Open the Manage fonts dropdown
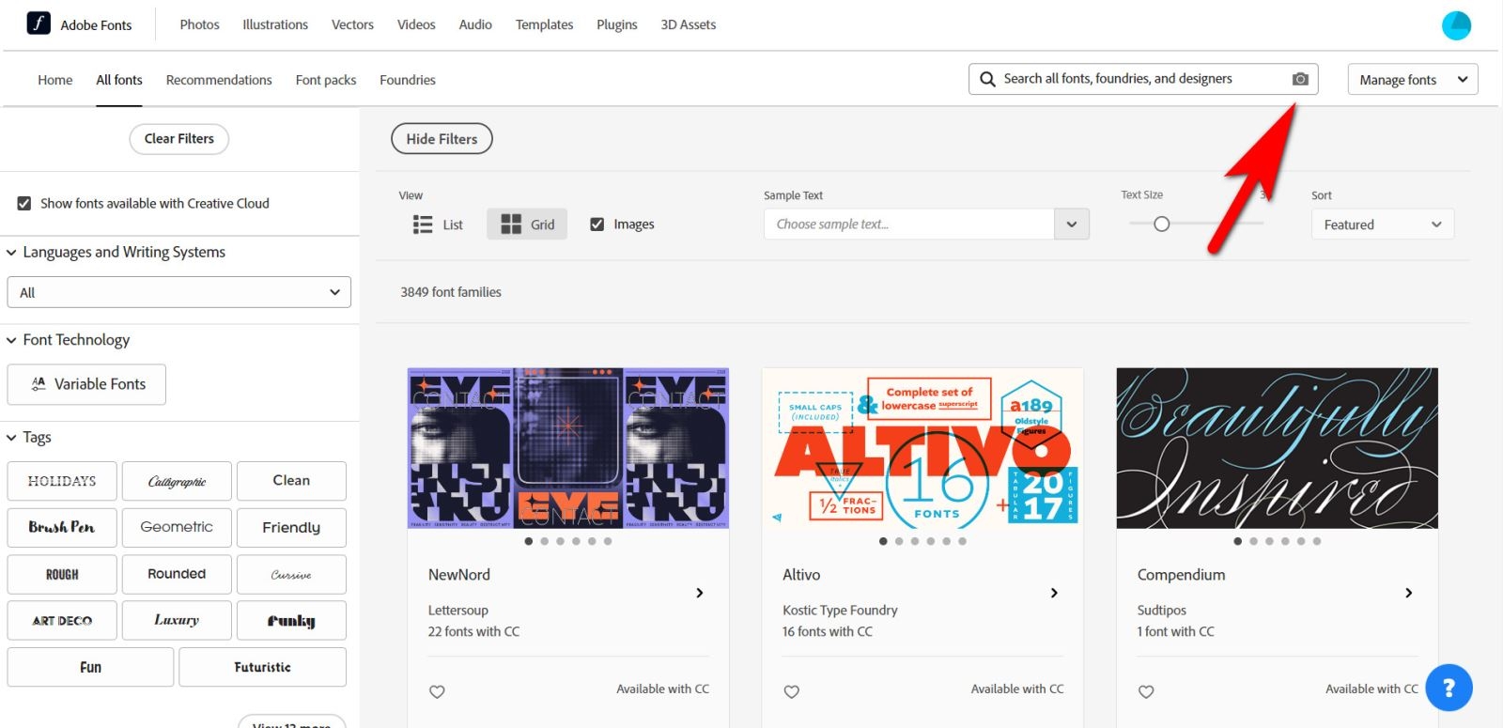This screenshot has width=1503, height=728. [x=1412, y=80]
